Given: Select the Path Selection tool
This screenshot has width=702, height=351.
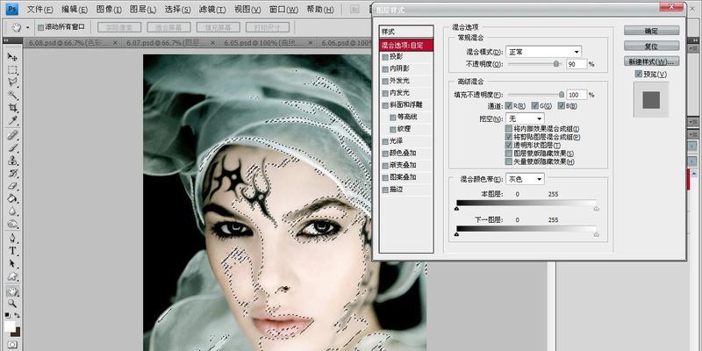Looking at the screenshot, I should pos(12,264).
